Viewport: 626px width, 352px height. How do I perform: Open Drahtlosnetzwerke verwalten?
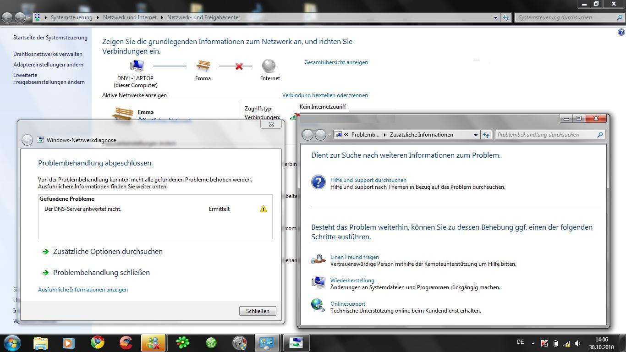[48, 54]
